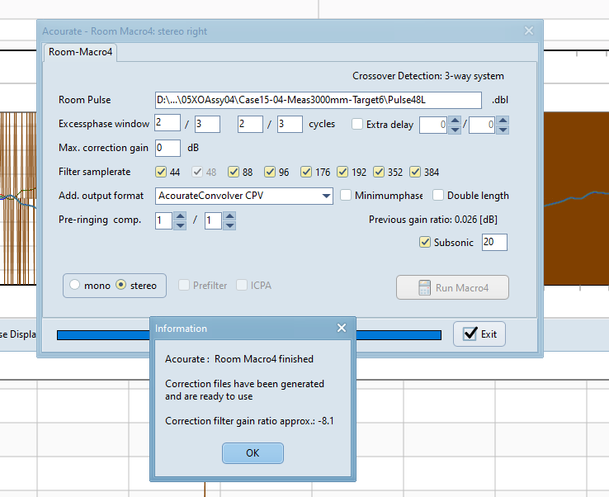The width and height of the screenshot is (609, 497).
Task: Click the ICPA checkbox
Action: click(242, 285)
